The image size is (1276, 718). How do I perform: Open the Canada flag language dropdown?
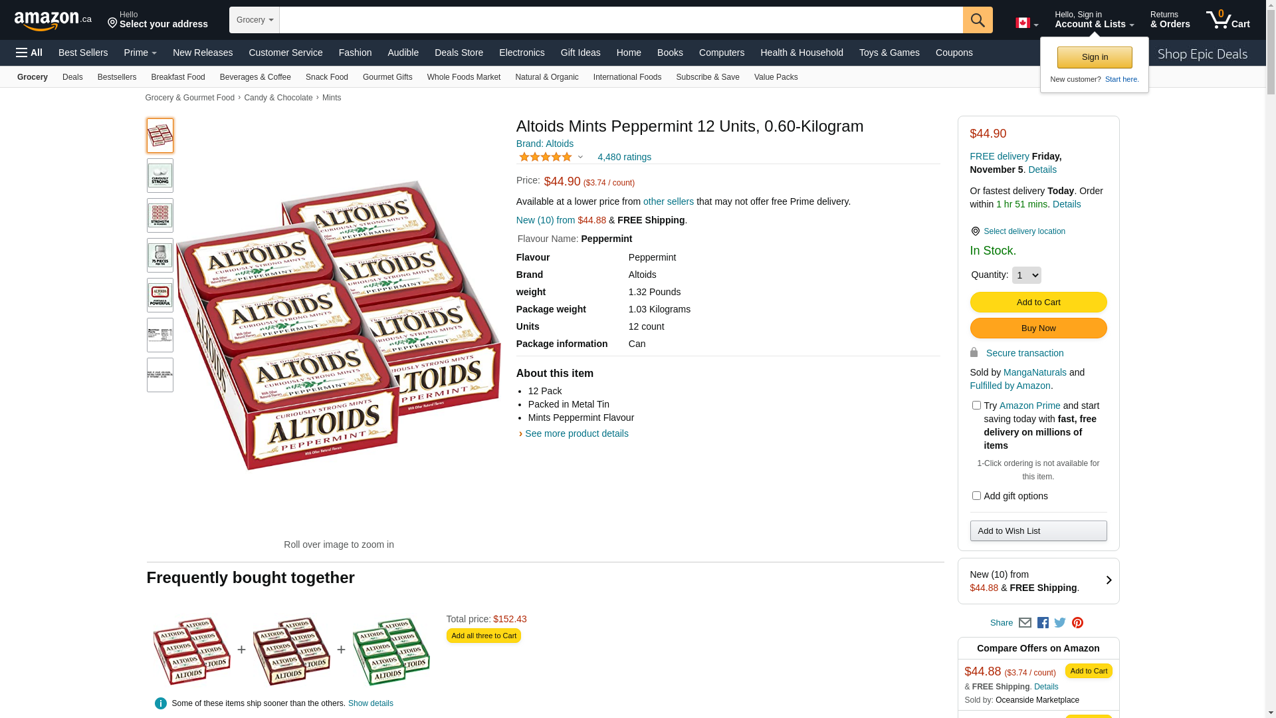[x=1027, y=23]
